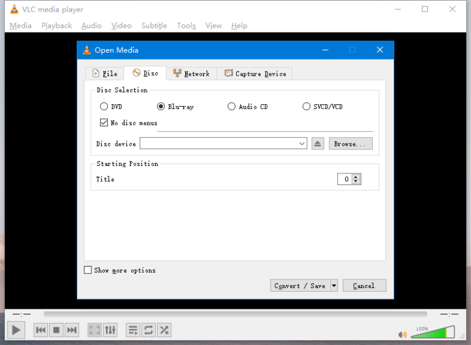Open the Help menu
Viewport: 471px width, 345px height.
point(239,26)
